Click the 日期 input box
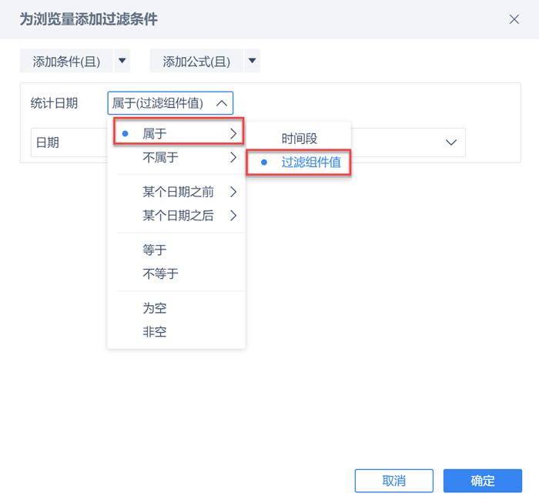The height and width of the screenshot is (503, 539). tap(69, 143)
